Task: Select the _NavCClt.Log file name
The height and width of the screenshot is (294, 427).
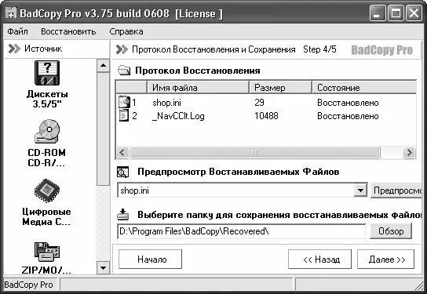Action: click(x=178, y=116)
